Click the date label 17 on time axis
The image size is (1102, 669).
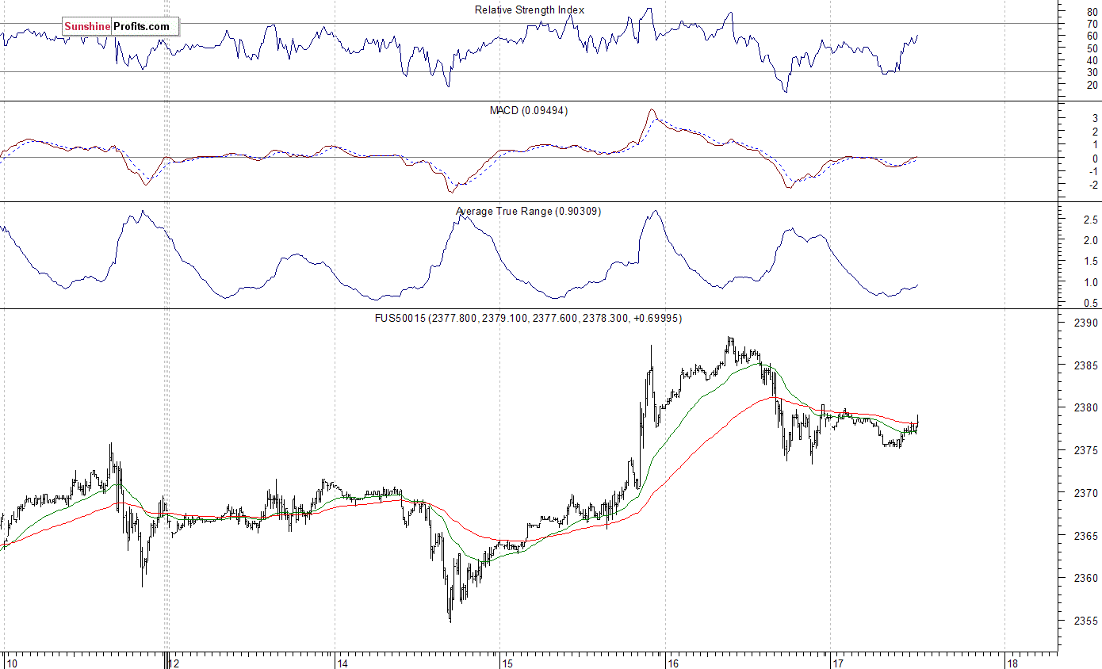point(838,663)
